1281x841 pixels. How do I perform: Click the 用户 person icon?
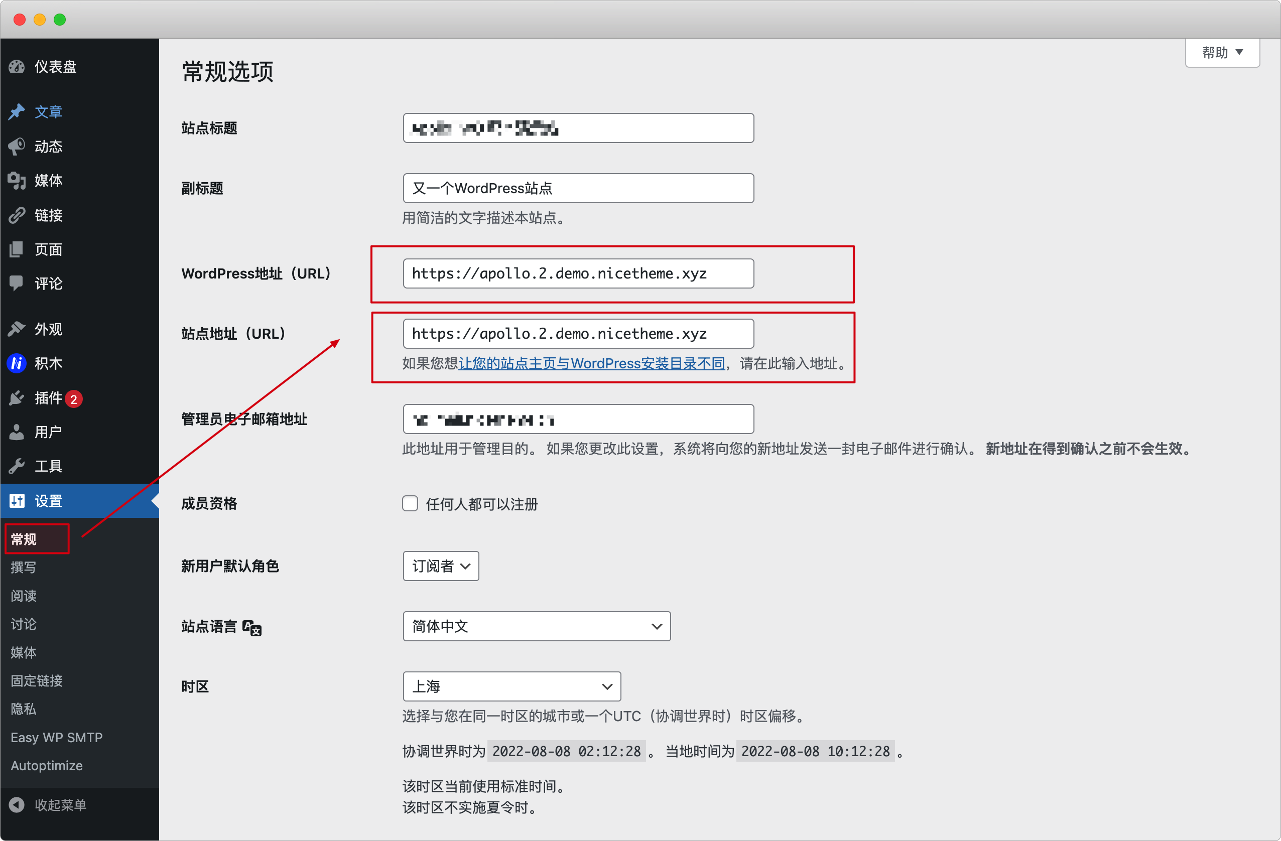click(x=17, y=432)
